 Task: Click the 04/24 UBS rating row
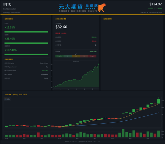tap(26, 78)
